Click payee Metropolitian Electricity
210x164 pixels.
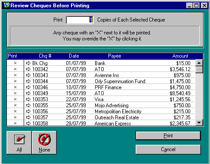(118, 111)
